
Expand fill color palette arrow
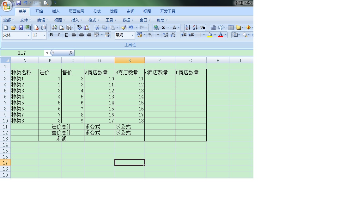(x=215, y=35)
